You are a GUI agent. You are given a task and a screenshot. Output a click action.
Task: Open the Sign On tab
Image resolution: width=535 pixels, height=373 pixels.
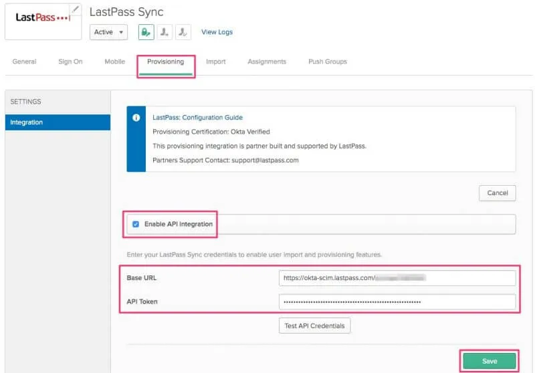(70, 61)
